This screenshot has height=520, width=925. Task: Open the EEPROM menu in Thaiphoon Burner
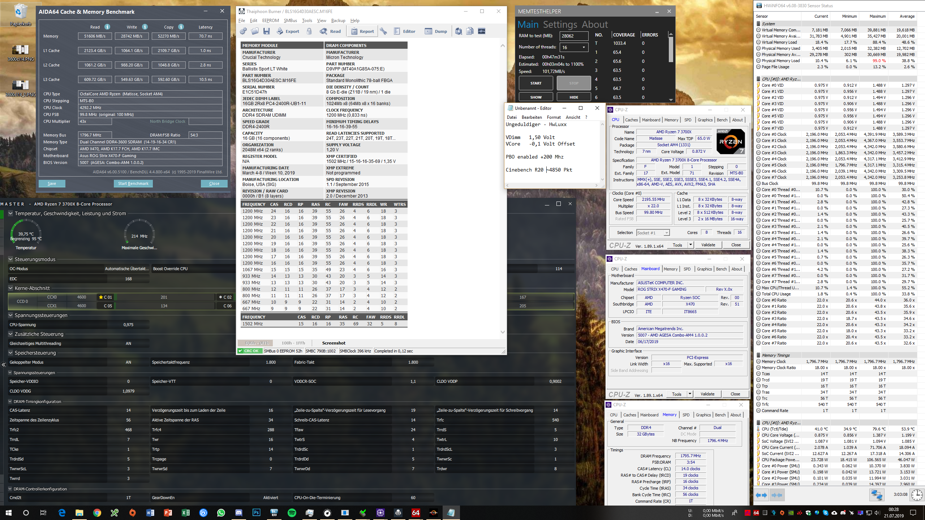[x=270, y=21]
